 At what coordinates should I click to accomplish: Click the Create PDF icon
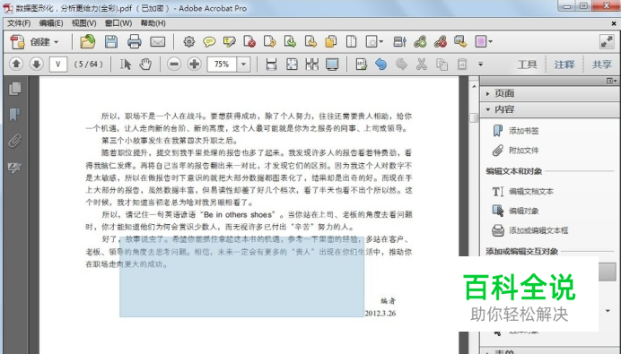pos(17,41)
